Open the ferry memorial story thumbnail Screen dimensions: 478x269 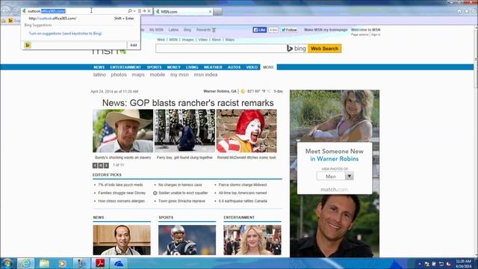click(184, 131)
